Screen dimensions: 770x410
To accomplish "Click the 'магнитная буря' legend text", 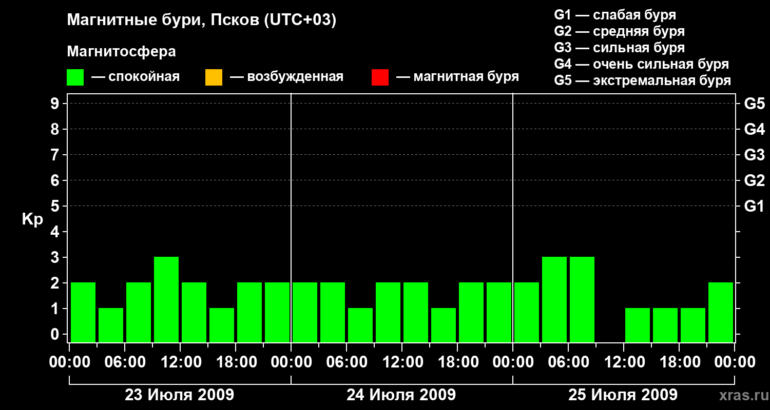I will point(466,77).
